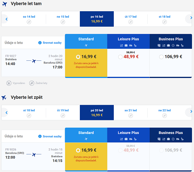
Task: Select outbound Leisure Plus 48,99 € radio
Action: point(120,57)
